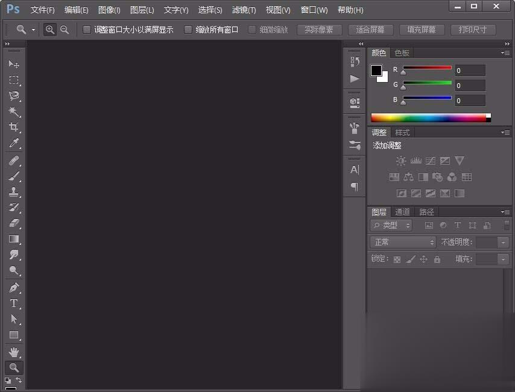Check 调整窗口大小以满屏显示 option

point(86,29)
